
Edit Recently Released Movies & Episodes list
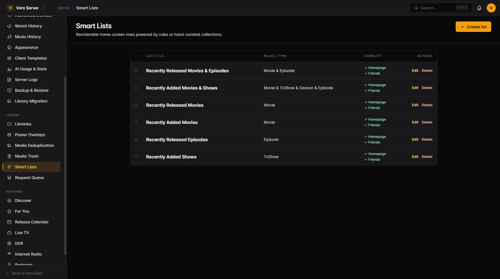415,71
